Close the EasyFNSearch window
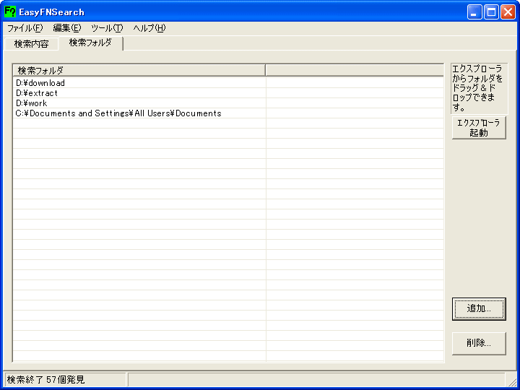520x390 pixels. [508, 12]
